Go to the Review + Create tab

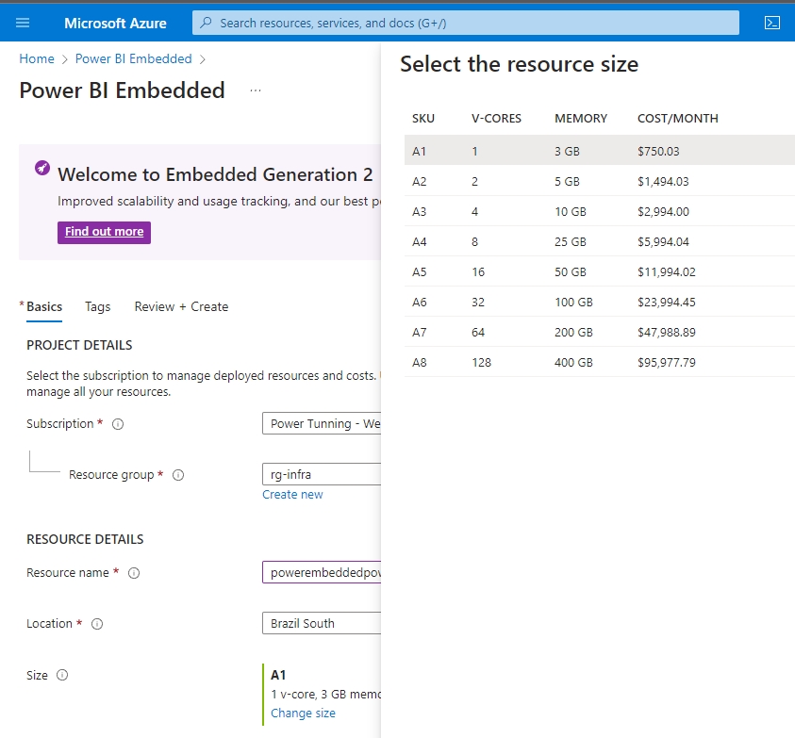click(x=181, y=306)
